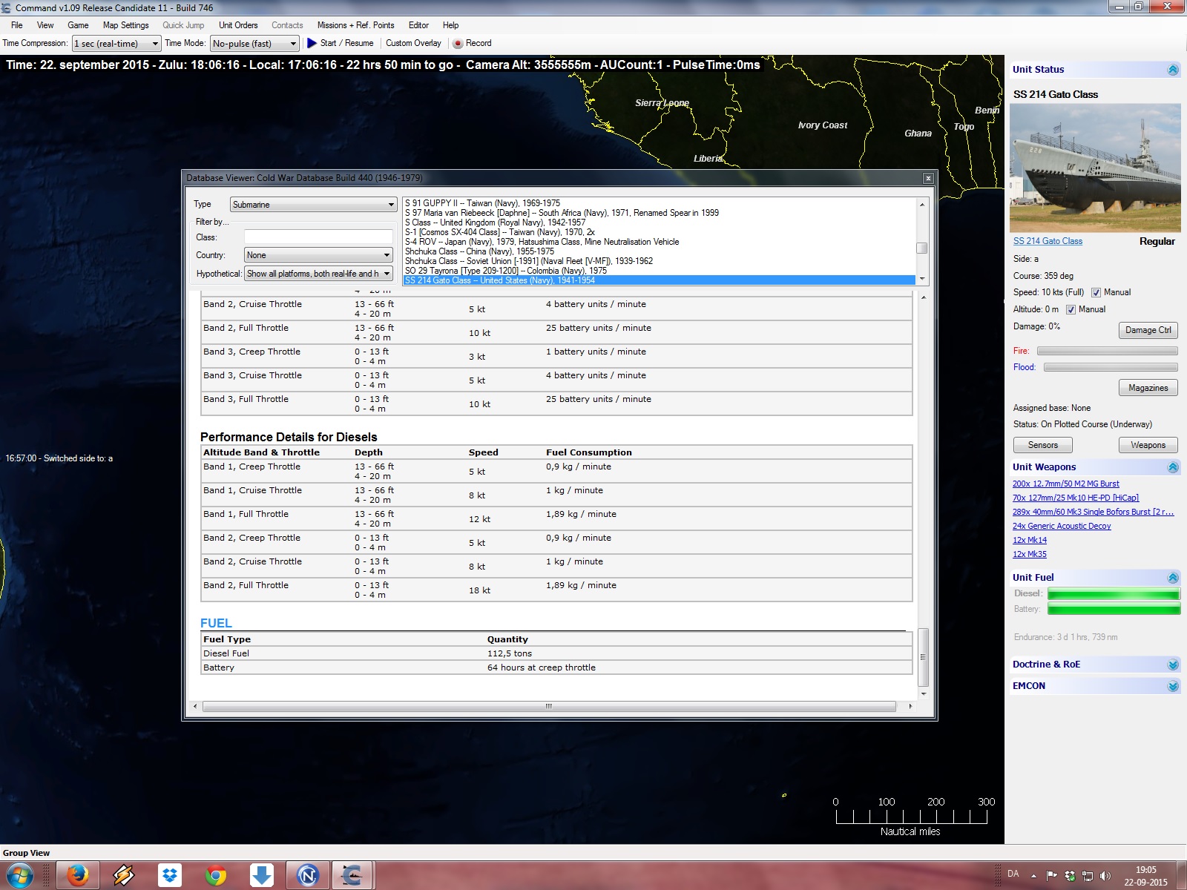Open the Time Compression dropdown

(116, 44)
